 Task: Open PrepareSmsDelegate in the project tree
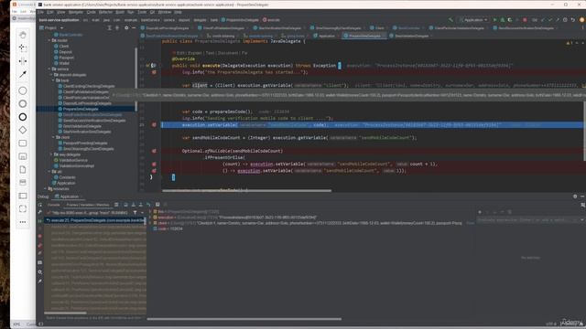click(x=81, y=109)
